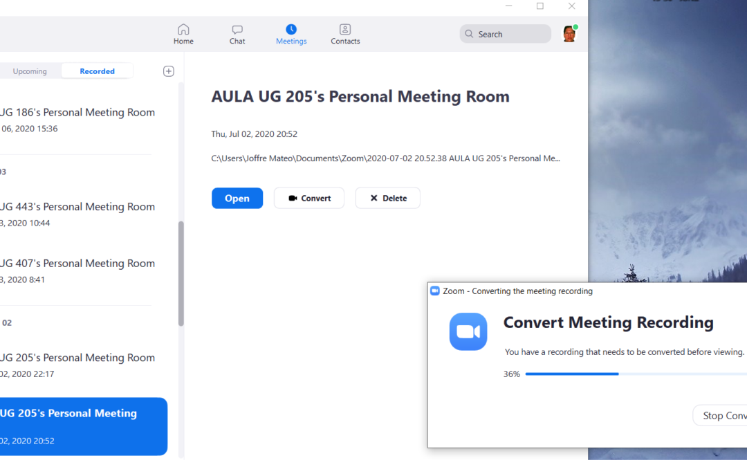Click the magnifier icon in Search
The height and width of the screenshot is (467, 747).
click(x=469, y=34)
